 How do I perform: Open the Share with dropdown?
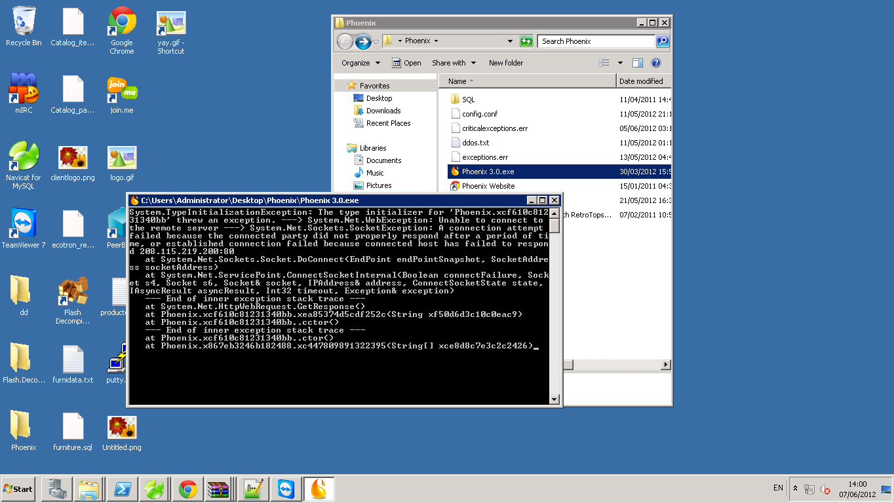(454, 63)
